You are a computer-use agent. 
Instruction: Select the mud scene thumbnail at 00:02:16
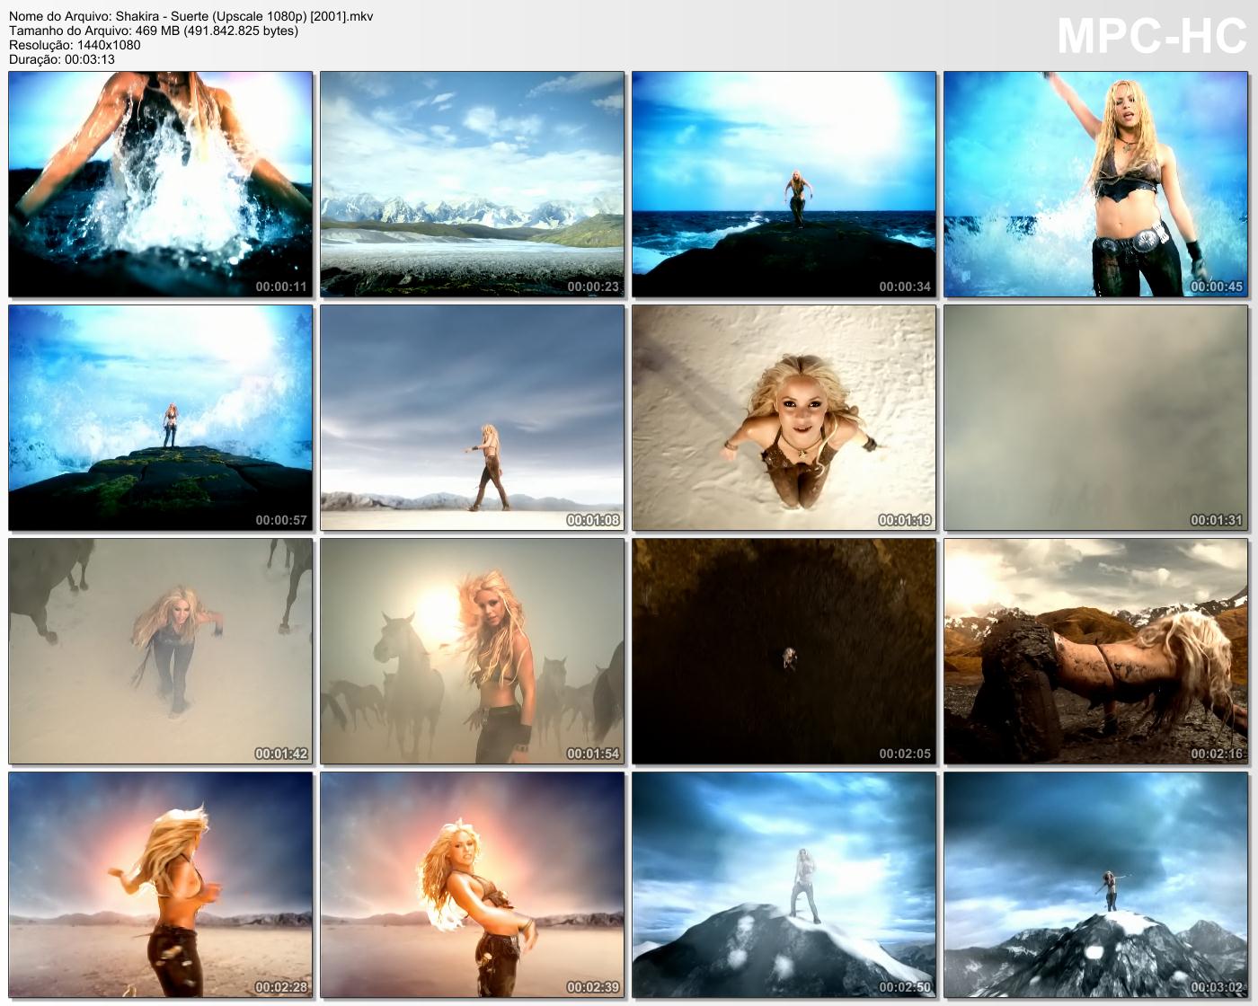coord(1096,651)
